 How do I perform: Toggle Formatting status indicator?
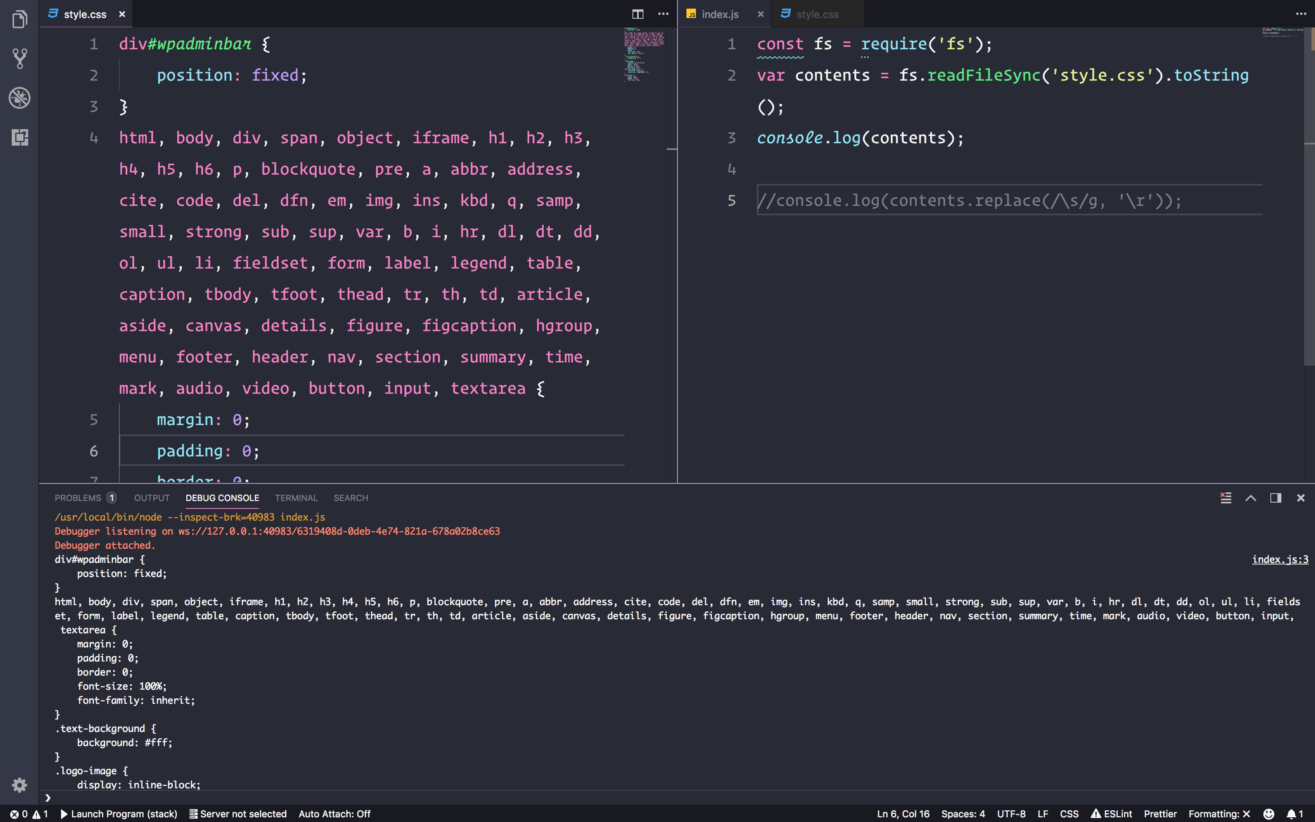1219,814
